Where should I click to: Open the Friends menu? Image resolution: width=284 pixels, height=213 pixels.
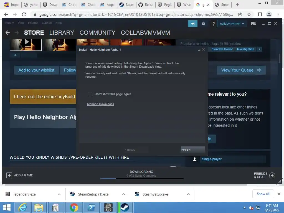coord(33,23)
